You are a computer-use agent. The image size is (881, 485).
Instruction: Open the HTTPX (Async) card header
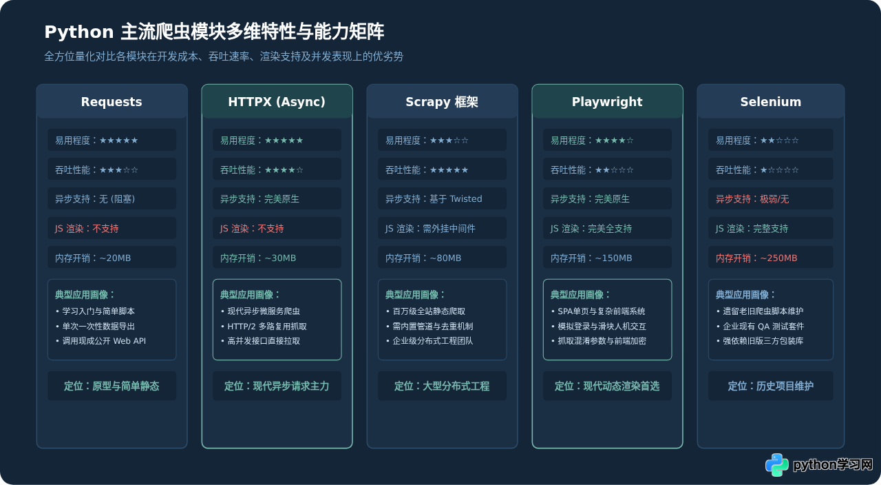tap(277, 102)
